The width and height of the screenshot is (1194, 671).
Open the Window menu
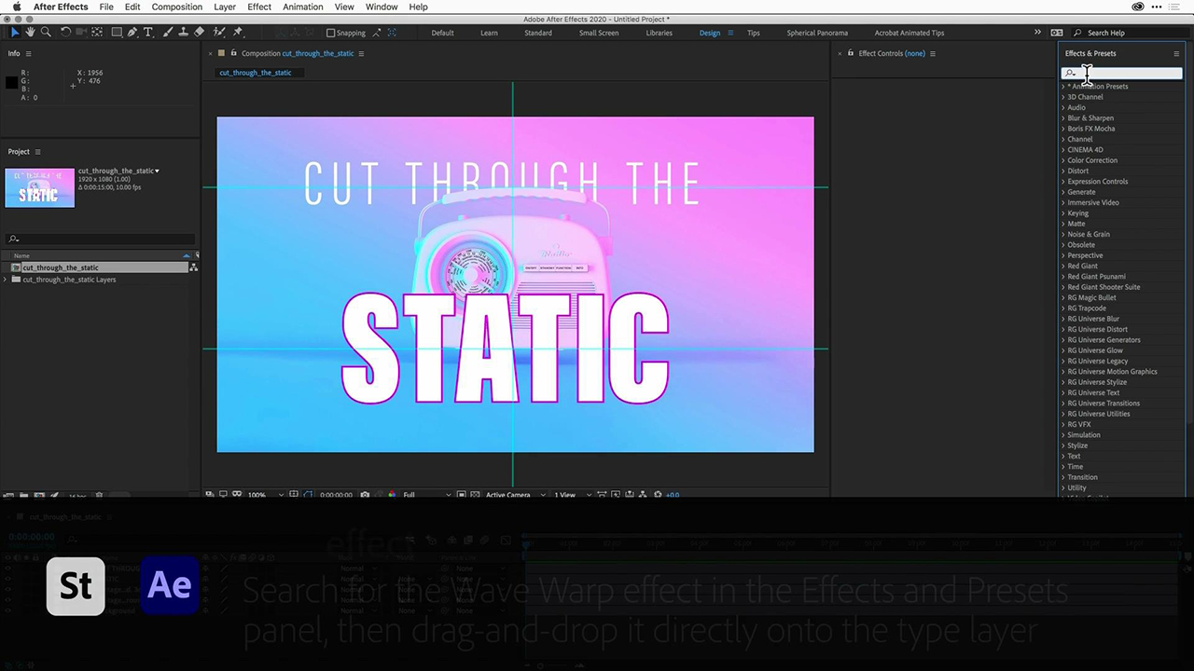[x=382, y=7]
